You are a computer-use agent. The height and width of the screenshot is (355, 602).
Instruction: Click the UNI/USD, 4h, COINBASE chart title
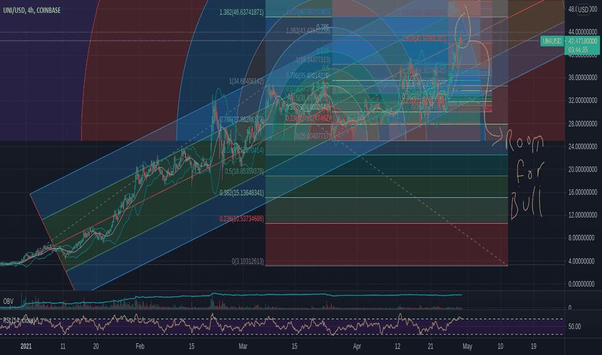[x=32, y=10]
